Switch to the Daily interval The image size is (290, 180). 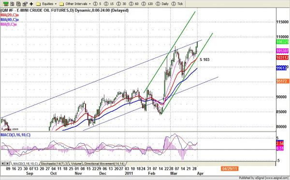162,4
